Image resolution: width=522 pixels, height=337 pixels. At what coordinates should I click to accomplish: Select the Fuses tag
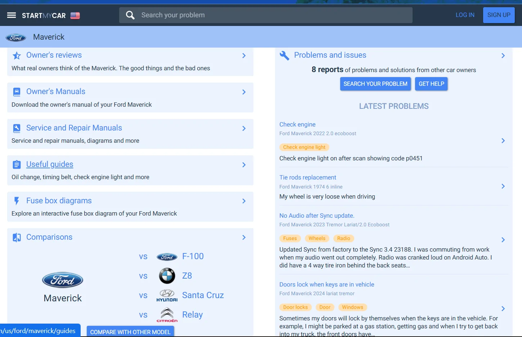pyautogui.click(x=290, y=238)
